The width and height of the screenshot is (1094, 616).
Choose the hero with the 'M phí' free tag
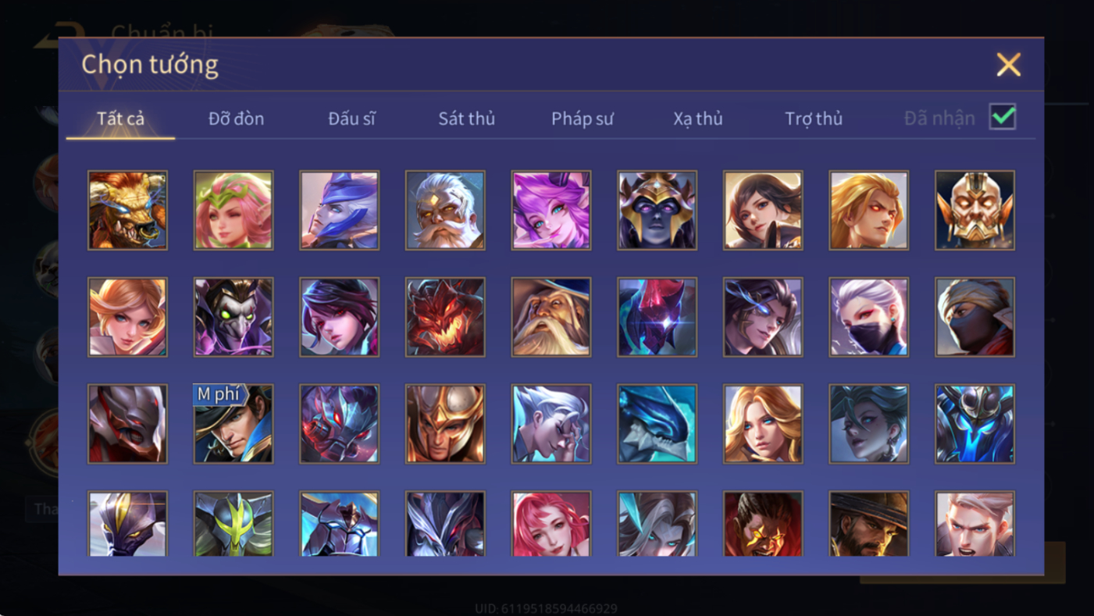pyautogui.click(x=233, y=424)
